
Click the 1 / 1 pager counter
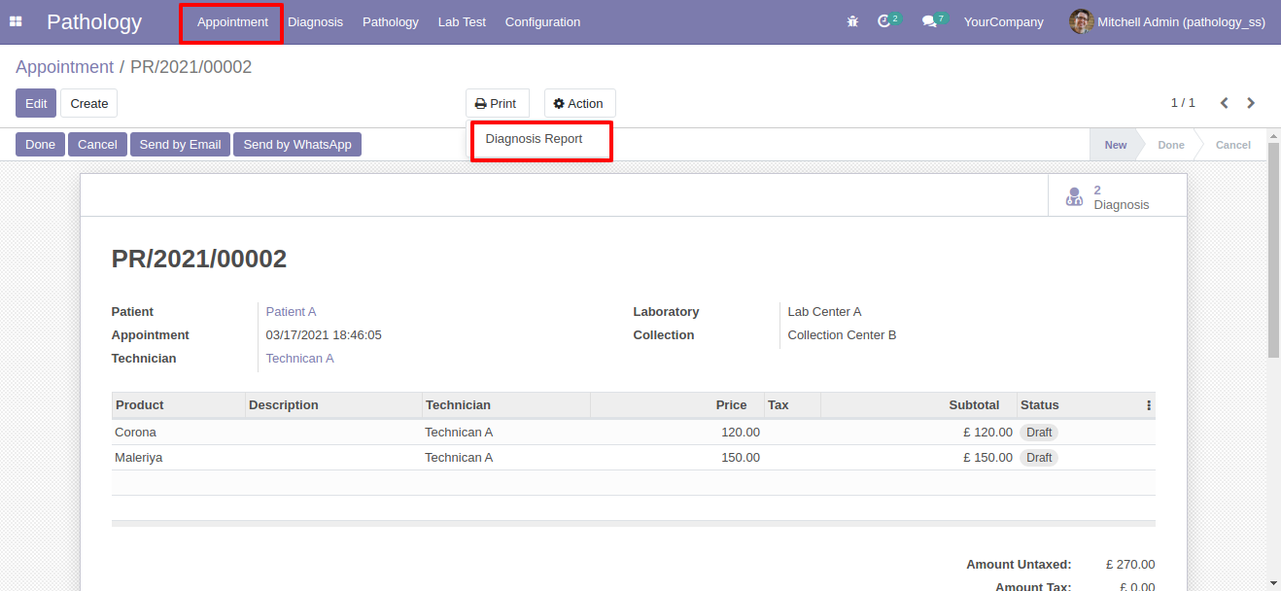point(1183,103)
